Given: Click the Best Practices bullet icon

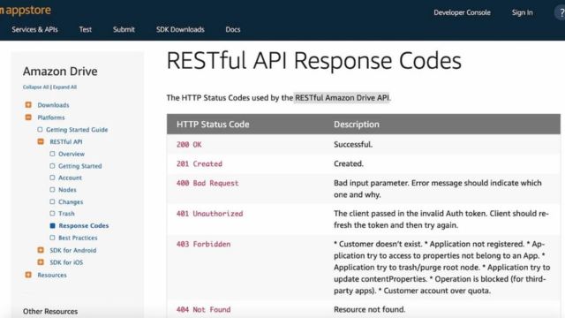Looking at the screenshot, I should coord(52,238).
